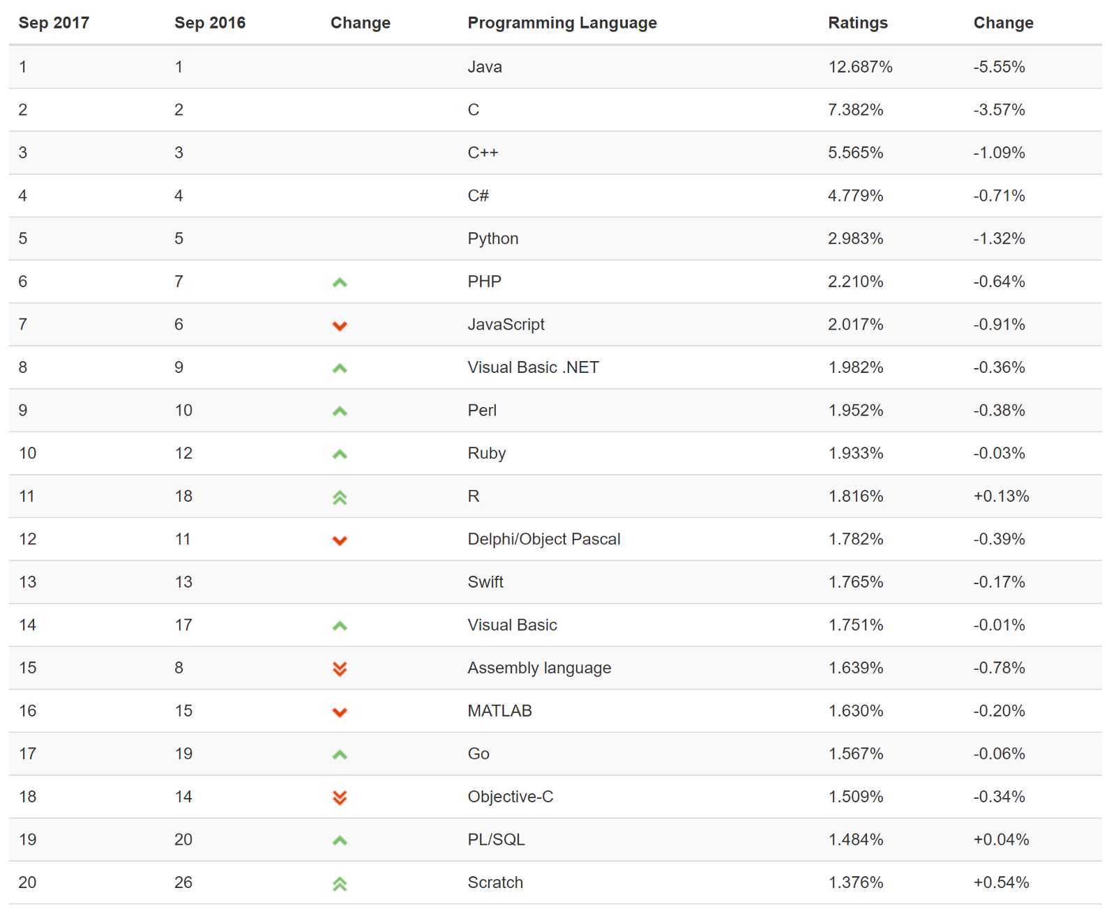Screen dimensions: 1116x918
Task: Click the Ratings column header
Action: pos(857,23)
